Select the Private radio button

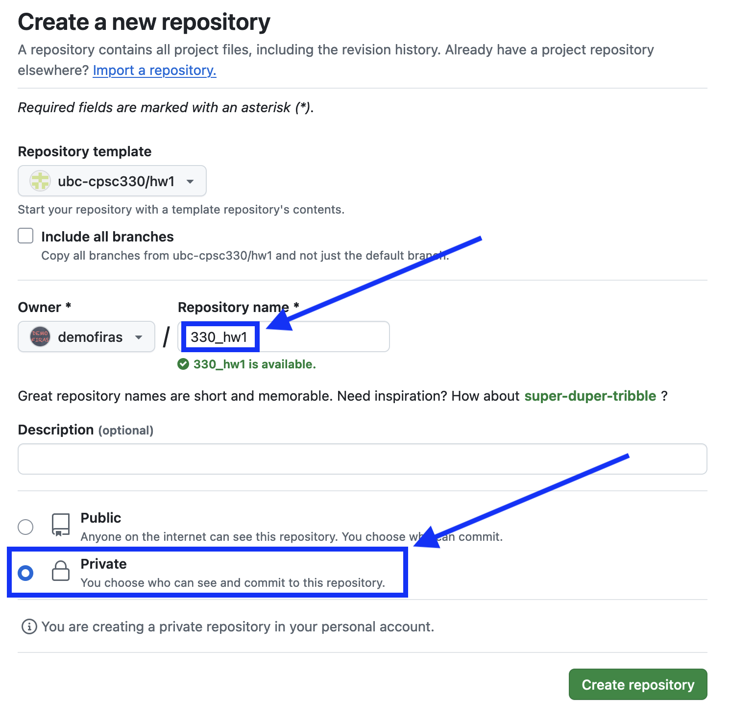(25, 573)
